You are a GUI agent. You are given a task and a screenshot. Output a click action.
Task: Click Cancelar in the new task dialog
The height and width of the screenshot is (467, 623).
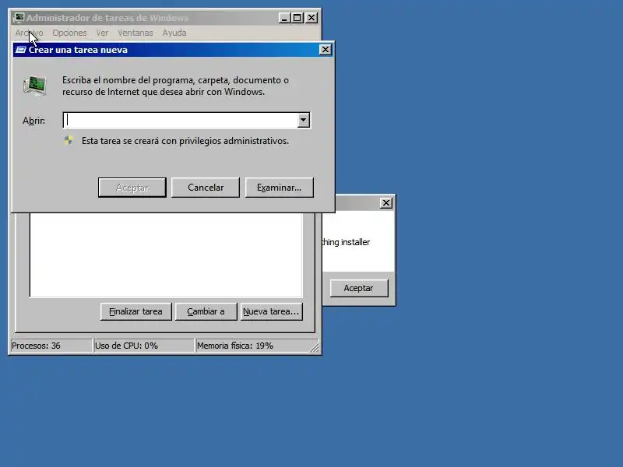tap(206, 188)
